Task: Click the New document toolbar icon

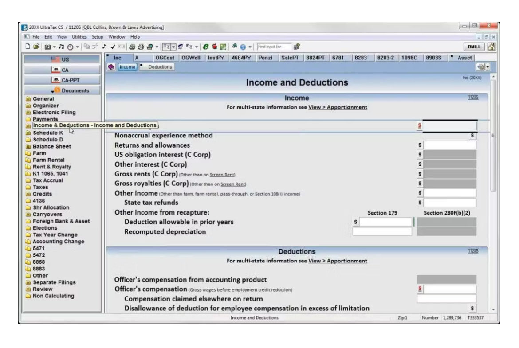Action: [x=28, y=47]
